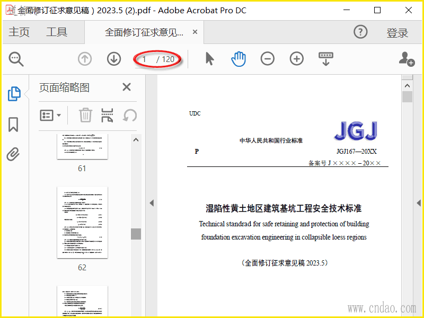Viewport: 424px width, 318px height.
Task: Open the find text search tool
Action: (x=16, y=59)
